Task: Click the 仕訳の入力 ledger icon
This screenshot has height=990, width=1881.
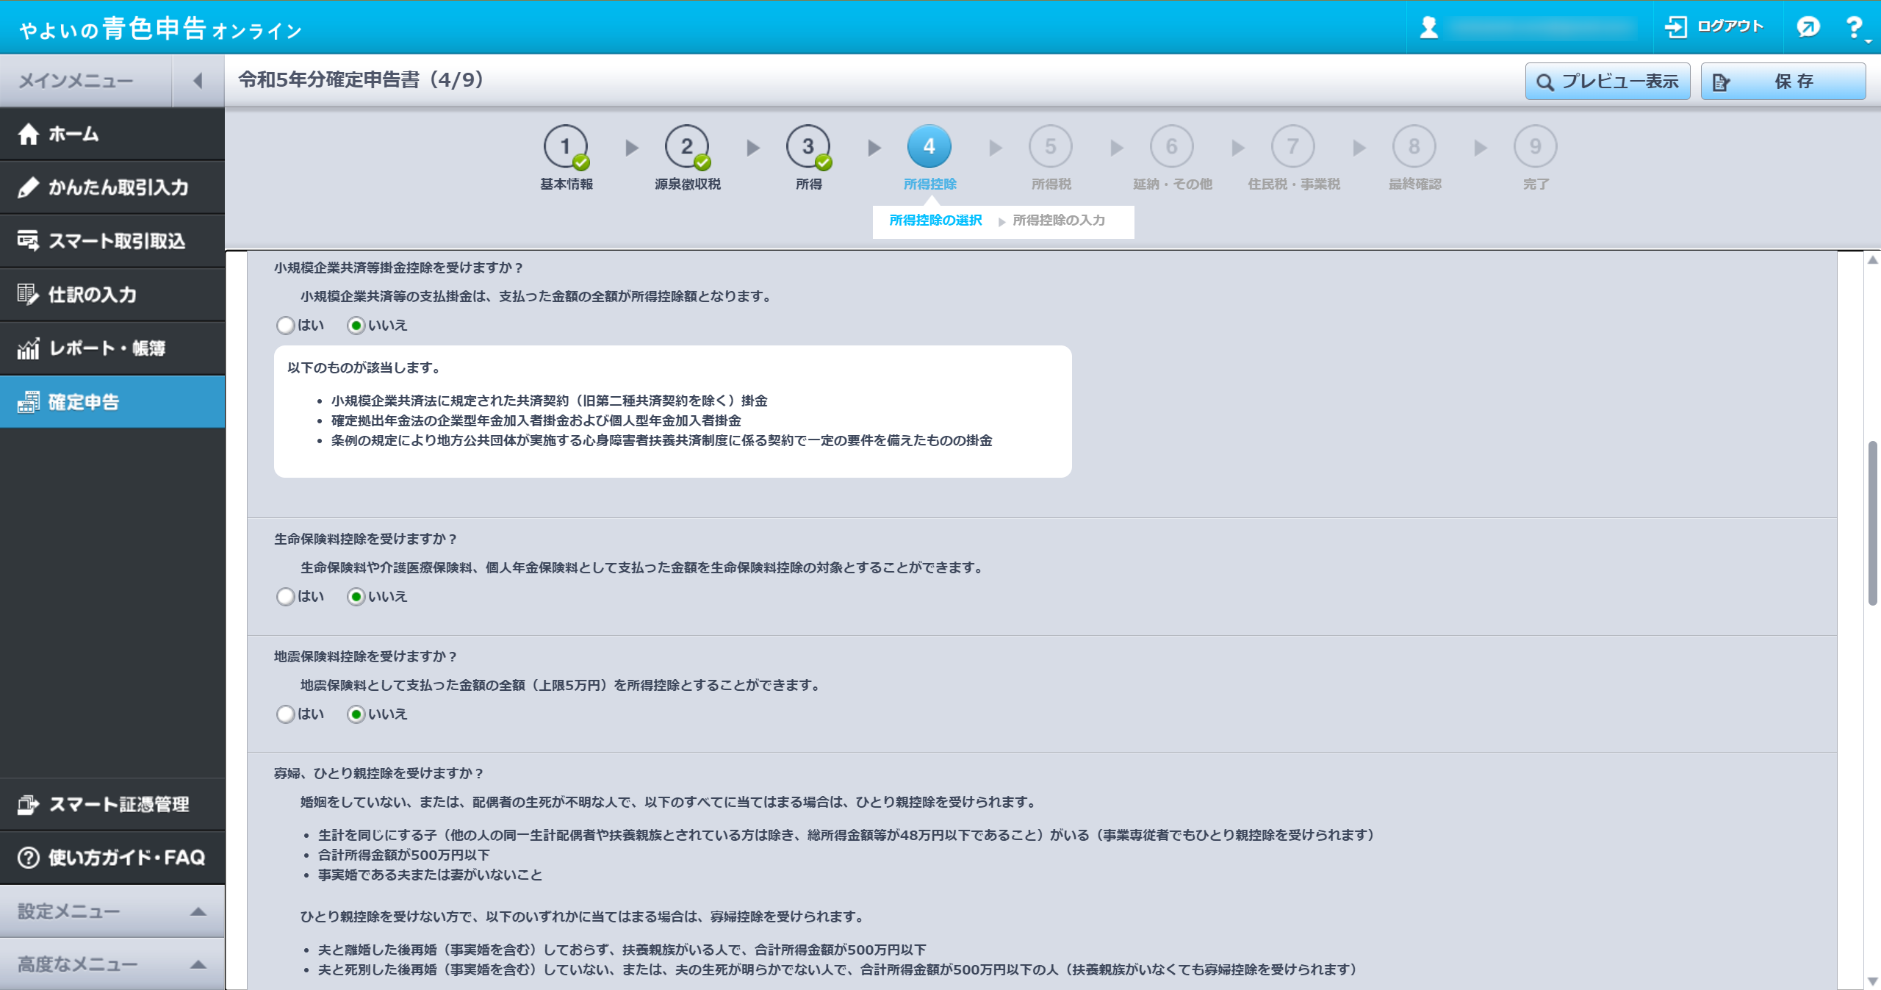Action: click(29, 295)
